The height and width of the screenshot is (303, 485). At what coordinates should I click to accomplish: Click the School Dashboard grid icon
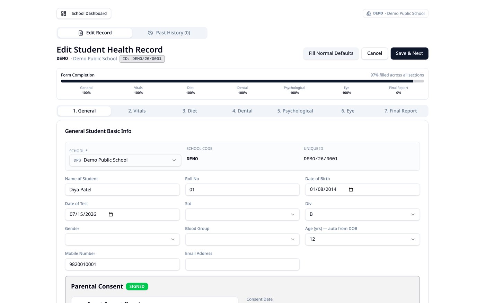64,14
